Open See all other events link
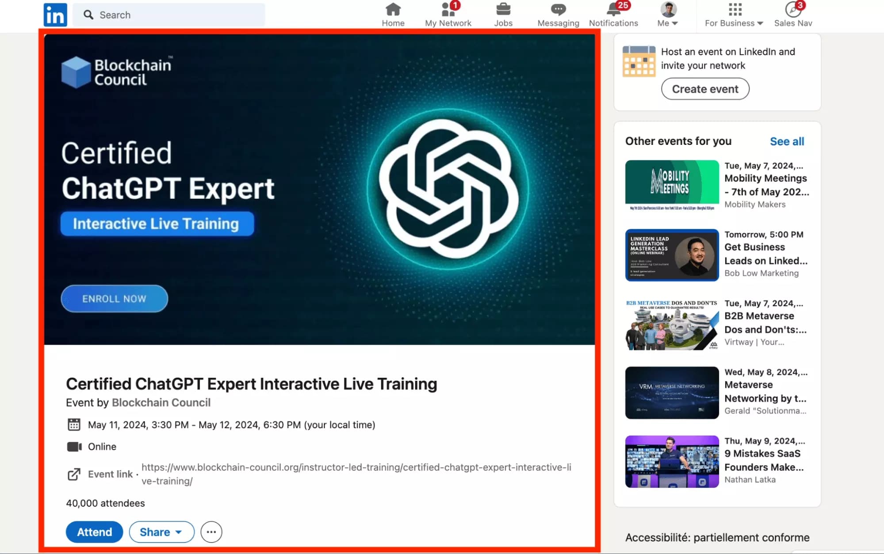The width and height of the screenshot is (884, 554). 787,141
